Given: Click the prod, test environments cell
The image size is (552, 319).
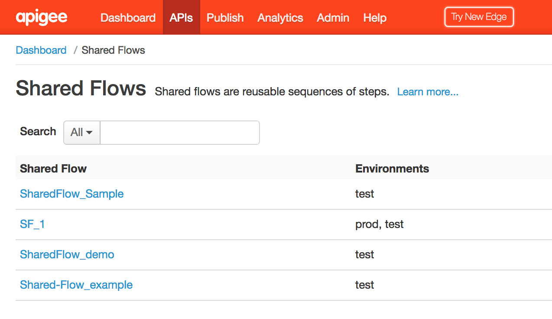Looking at the screenshot, I should [379, 224].
